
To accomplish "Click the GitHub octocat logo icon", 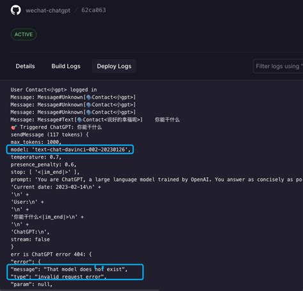I will (x=16, y=10).
